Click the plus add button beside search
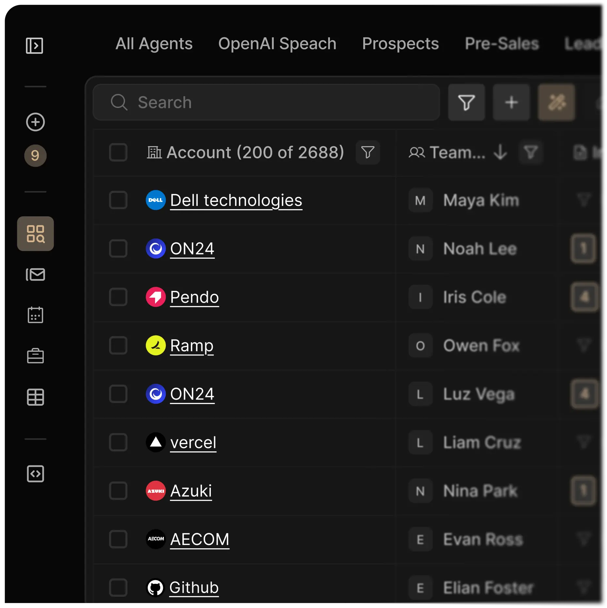Screen dimensions: 607x608 [511, 102]
